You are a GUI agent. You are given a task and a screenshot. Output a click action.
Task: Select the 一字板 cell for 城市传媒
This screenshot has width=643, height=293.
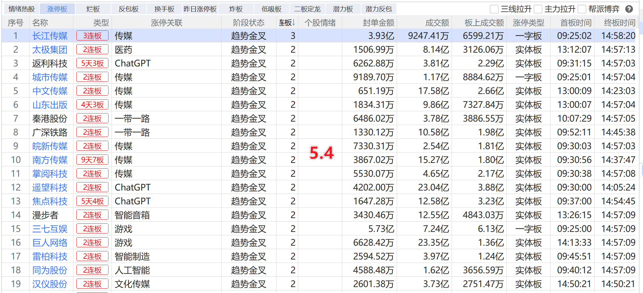[529, 77]
